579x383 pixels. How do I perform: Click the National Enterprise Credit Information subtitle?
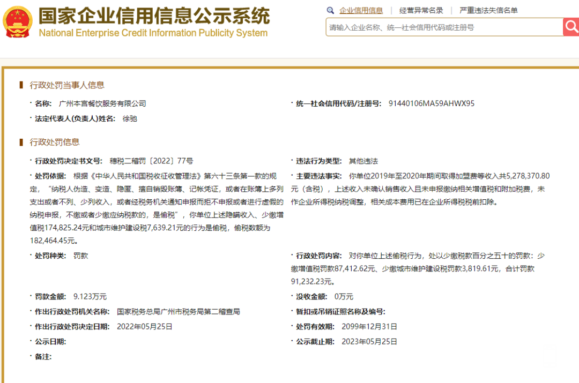pyautogui.click(x=153, y=33)
